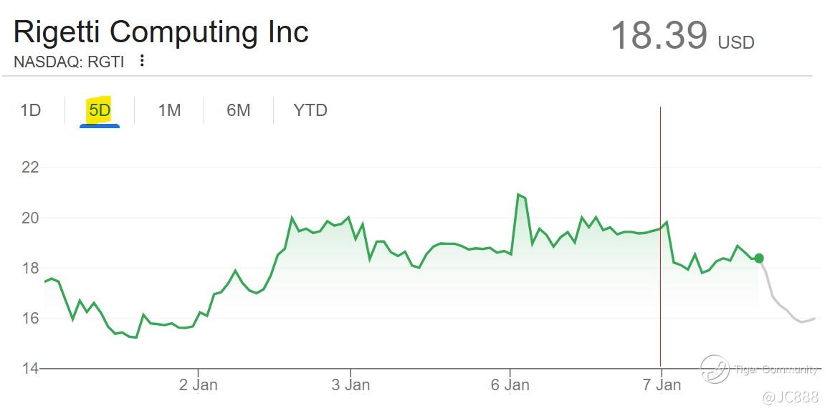
Task: Show the 1M price range
Action: coord(169,110)
